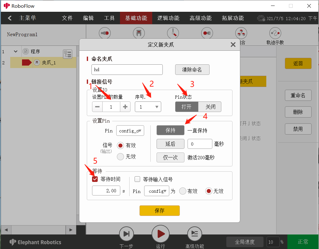Click the 下一步 step button
Screen dimensions: 319x249
click(x=126, y=234)
